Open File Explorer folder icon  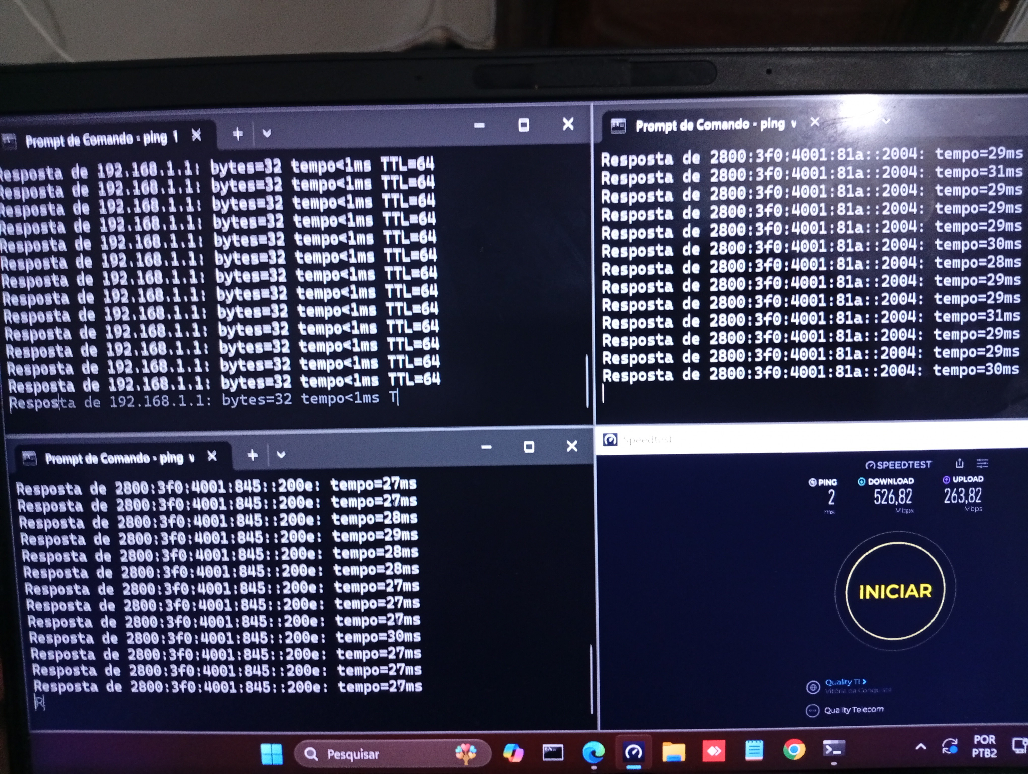673,751
